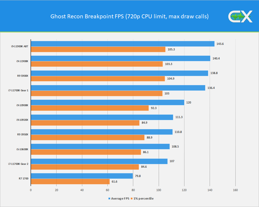Select the '110.8' value label
The image size is (259, 207).
tap(178, 132)
